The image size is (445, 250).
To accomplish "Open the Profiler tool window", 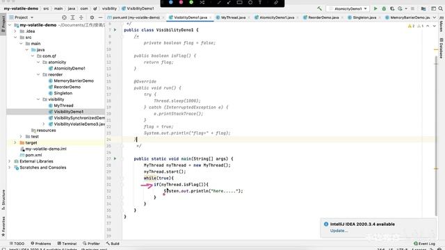I will pyautogui.click(x=91, y=244).
